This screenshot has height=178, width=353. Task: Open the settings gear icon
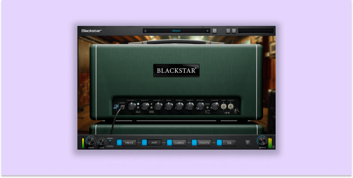[234, 31]
